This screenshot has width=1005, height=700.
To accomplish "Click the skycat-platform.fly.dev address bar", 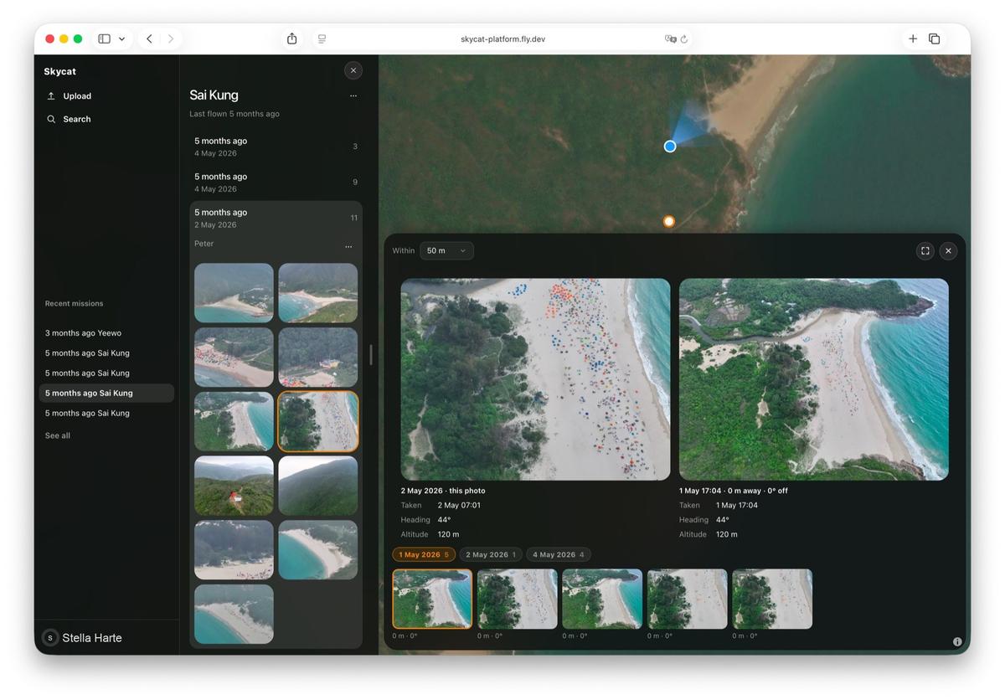I will 502,39.
